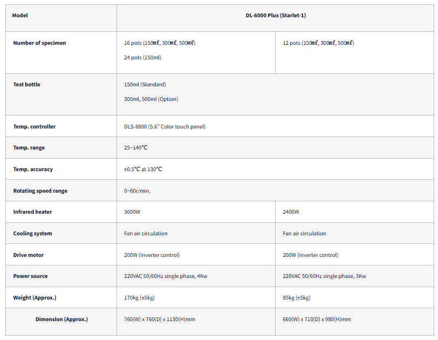Viewport: 438px width, 340px height.
Task: Select the "Cooling system" row label
Action: click(32, 234)
